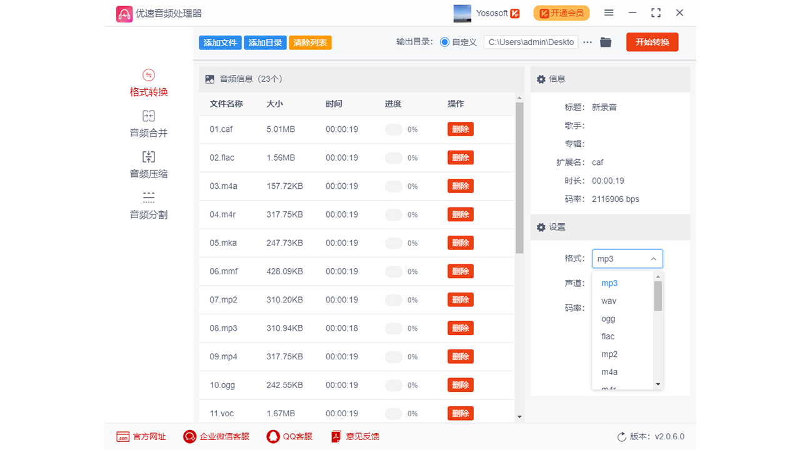Viewport: 800px width, 450px height.
Task: Open the 音频合并 tool
Action: tap(148, 123)
